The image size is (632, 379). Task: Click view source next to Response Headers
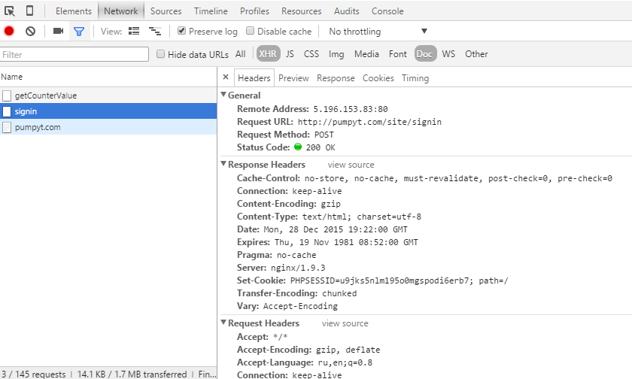[x=351, y=165]
